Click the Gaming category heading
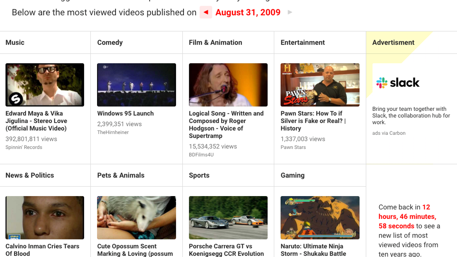 (x=292, y=176)
